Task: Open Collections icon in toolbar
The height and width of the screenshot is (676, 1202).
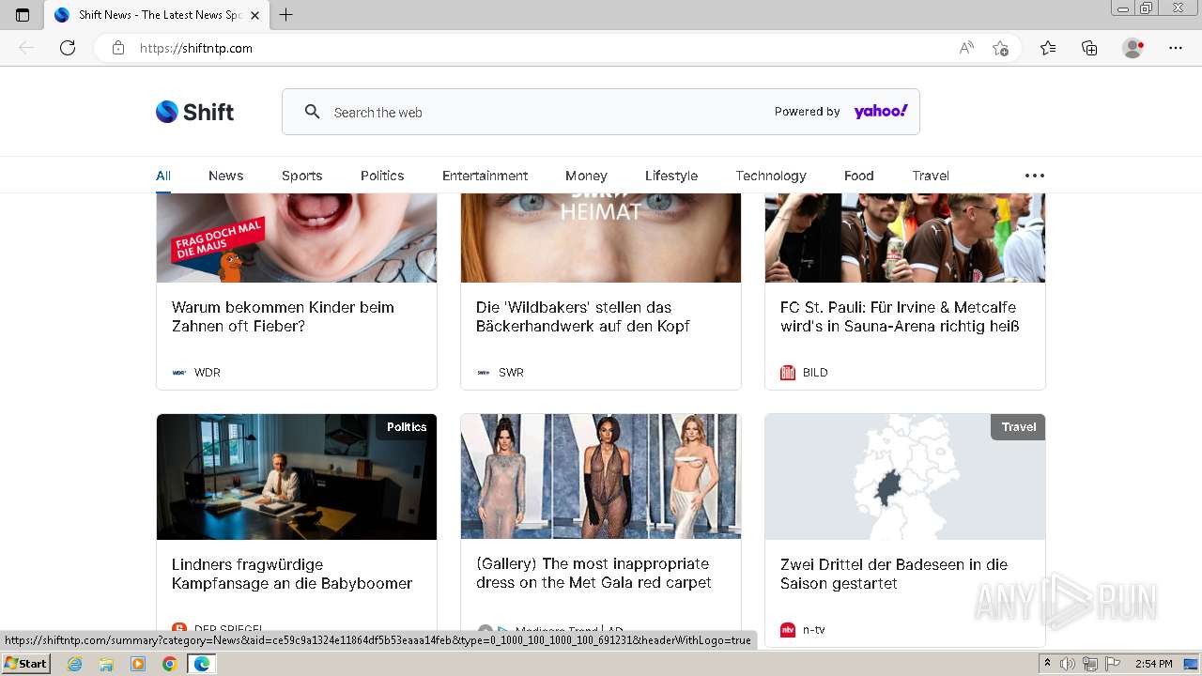Action: [x=1089, y=48]
